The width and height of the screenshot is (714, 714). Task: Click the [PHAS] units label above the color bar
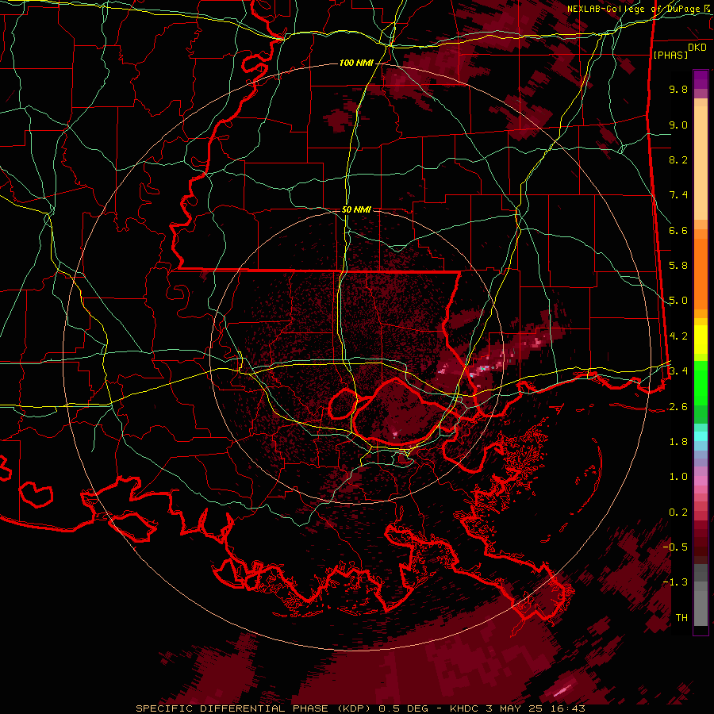tap(670, 55)
